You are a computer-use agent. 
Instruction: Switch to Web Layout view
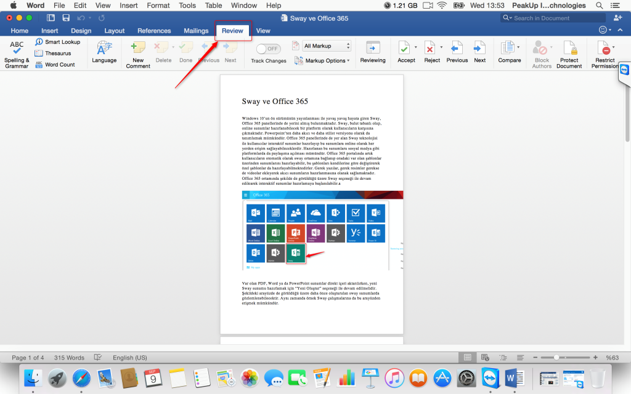[485, 358]
